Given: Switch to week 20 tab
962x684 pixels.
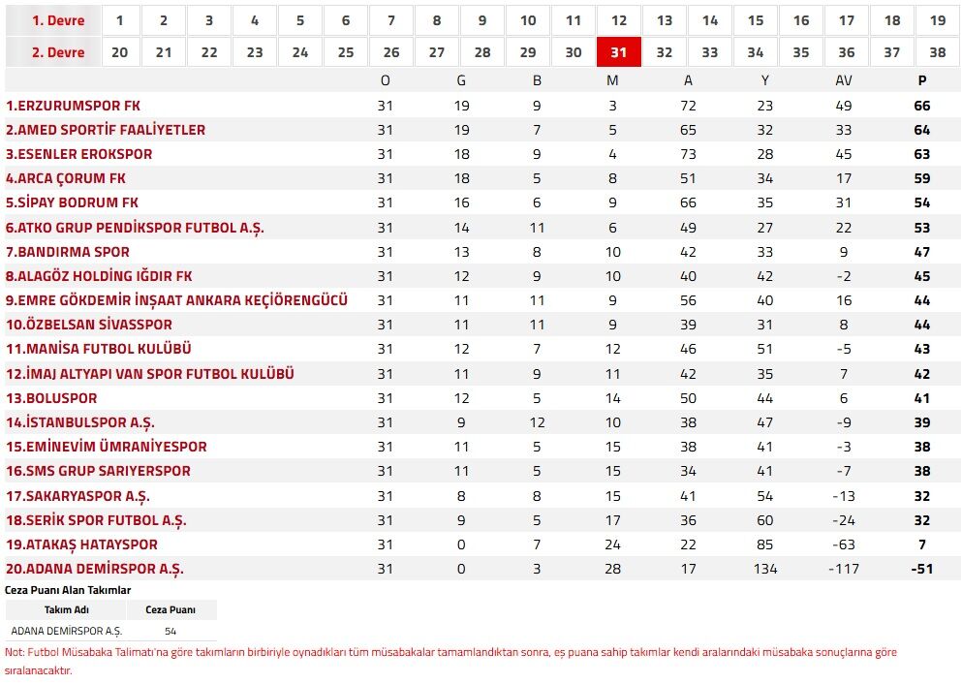Looking at the screenshot, I should (x=119, y=52).
